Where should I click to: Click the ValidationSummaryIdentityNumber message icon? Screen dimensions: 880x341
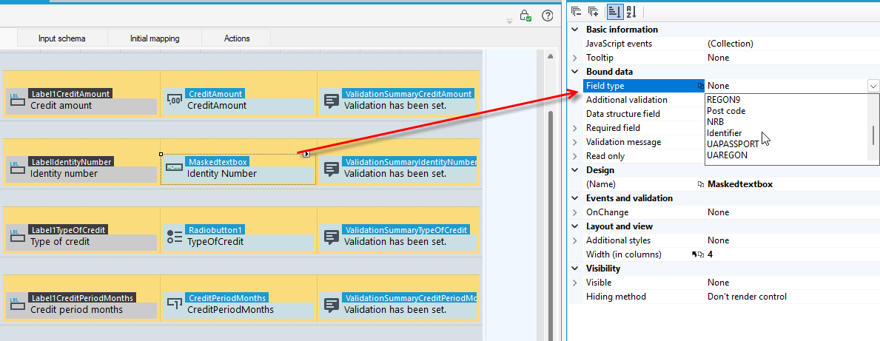click(x=332, y=169)
